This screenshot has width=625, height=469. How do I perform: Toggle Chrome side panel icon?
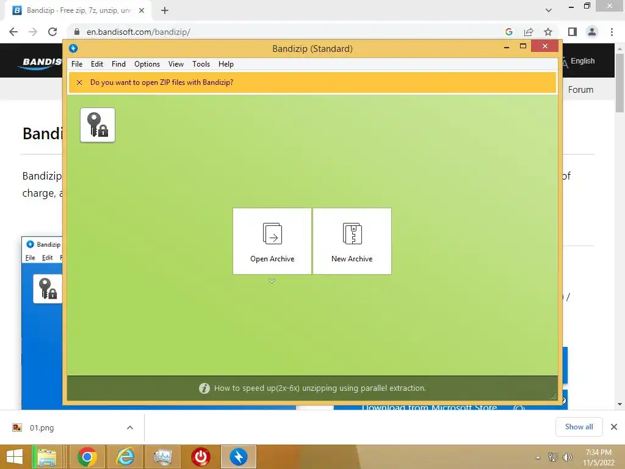[573, 32]
